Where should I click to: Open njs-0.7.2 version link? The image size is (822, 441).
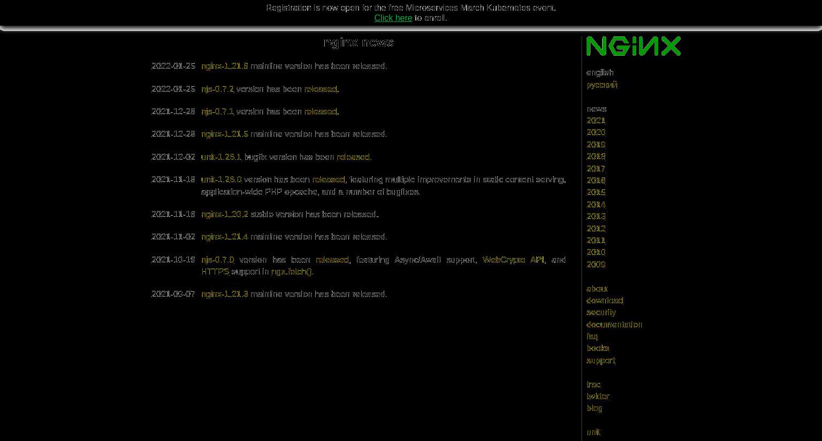(x=217, y=89)
